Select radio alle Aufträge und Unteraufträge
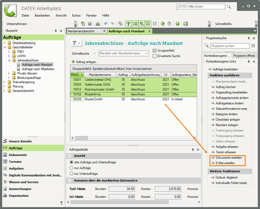The height and width of the screenshot is (209, 260). 71,162
